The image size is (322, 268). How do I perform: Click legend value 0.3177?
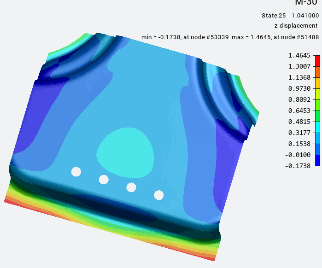(299, 133)
